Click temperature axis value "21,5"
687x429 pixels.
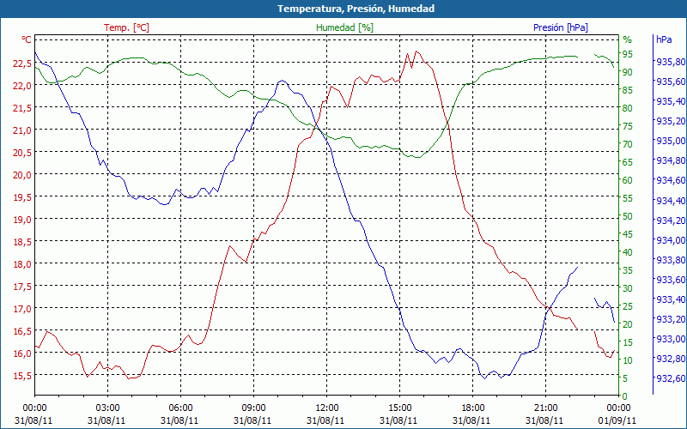[22, 108]
